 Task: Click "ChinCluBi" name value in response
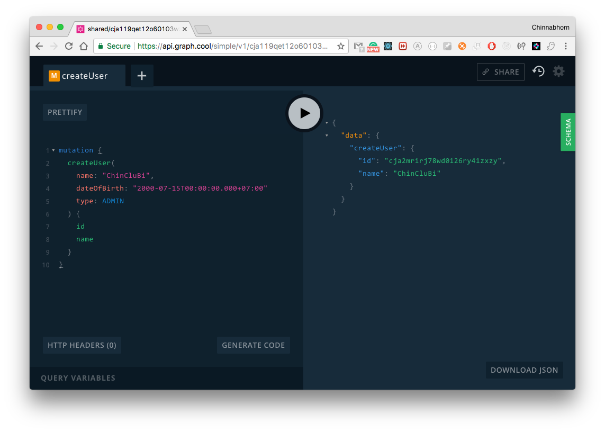(417, 174)
